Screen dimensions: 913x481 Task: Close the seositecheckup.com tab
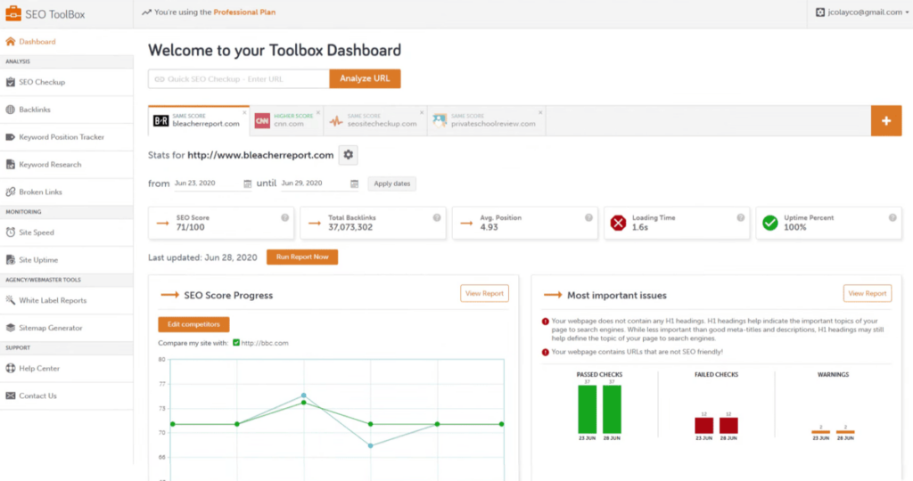(x=422, y=113)
